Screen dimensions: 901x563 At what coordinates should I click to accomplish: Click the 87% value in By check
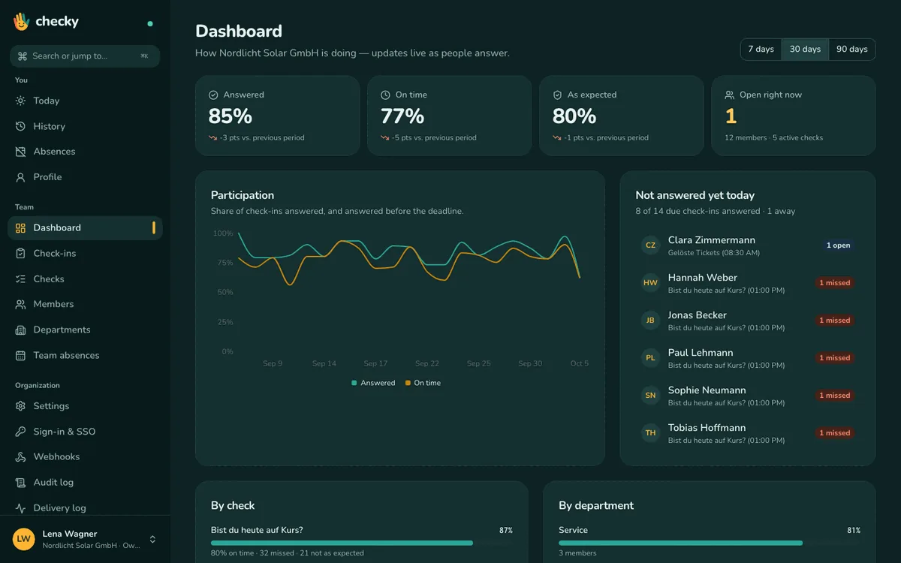tap(506, 531)
